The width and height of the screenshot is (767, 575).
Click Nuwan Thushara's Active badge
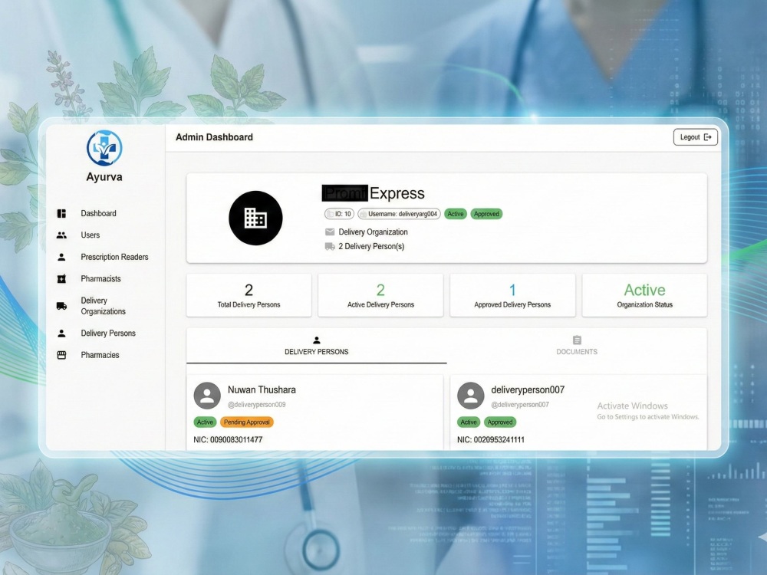tap(205, 422)
